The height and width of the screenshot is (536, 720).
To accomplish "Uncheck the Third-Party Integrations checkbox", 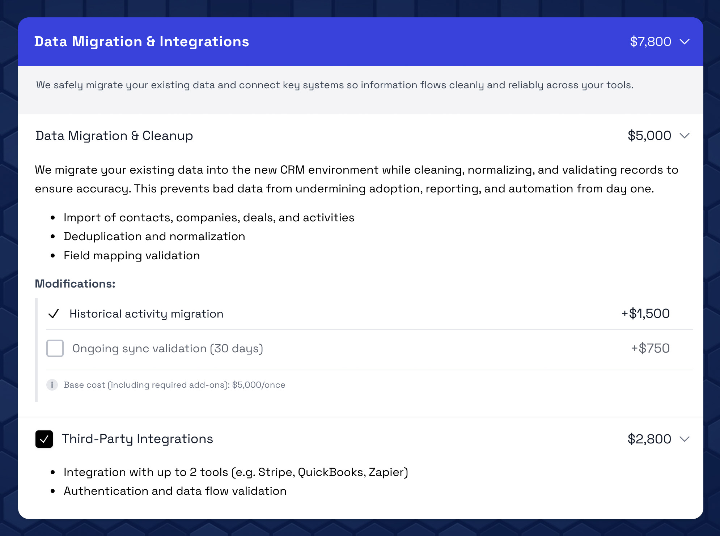I will click(44, 439).
